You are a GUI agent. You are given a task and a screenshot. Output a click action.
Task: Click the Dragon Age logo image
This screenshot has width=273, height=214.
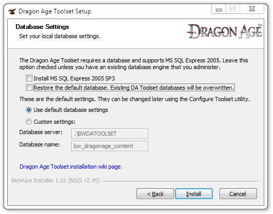pos(225,31)
